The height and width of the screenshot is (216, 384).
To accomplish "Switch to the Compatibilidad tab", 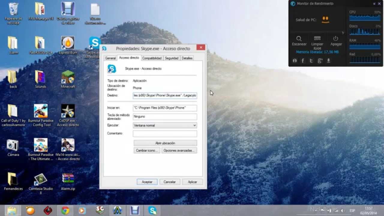I will [152, 58].
